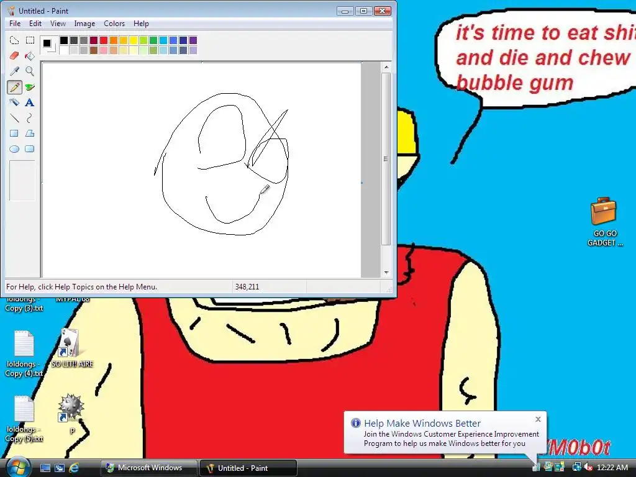This screenshot has width=636, height=477.
Task: Select the Pencil tool
Action: point(14,87)
